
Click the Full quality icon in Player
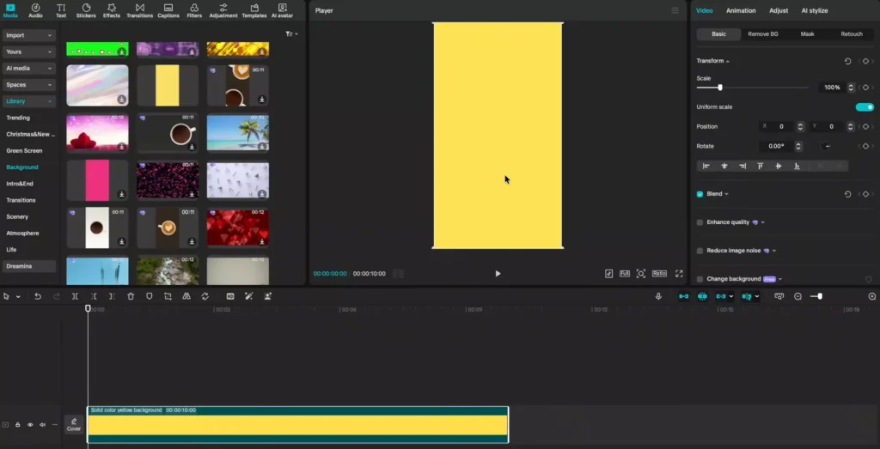tap(625, 274)
